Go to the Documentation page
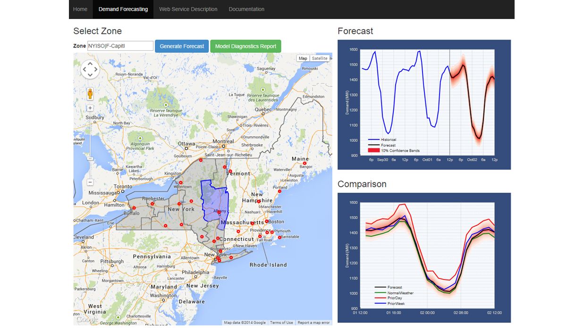584x328 pixels. 246,9
